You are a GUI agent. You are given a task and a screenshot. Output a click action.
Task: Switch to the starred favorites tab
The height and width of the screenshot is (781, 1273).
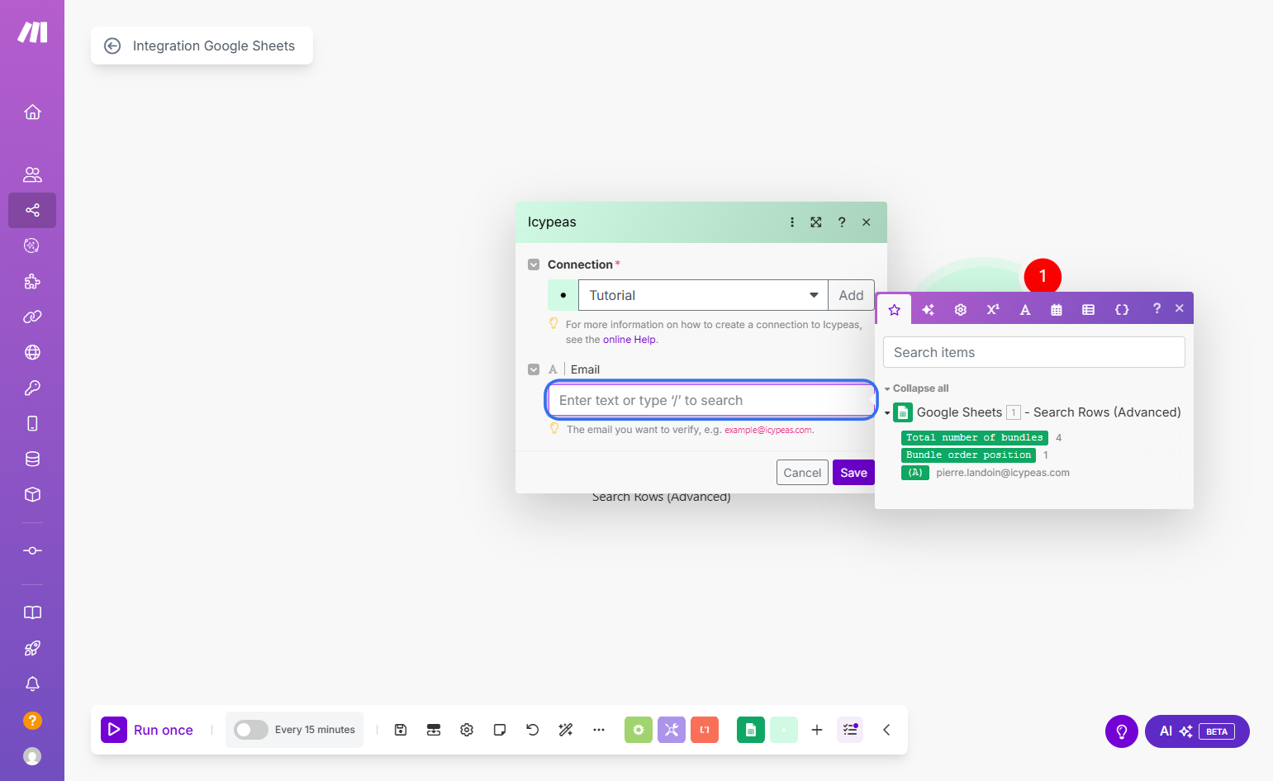click(894, 309)
